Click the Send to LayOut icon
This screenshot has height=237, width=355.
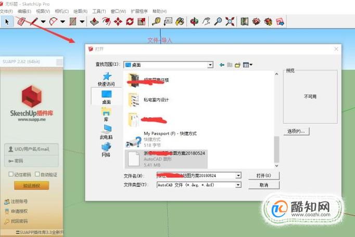pyautogui.click(x=280, y=22)
